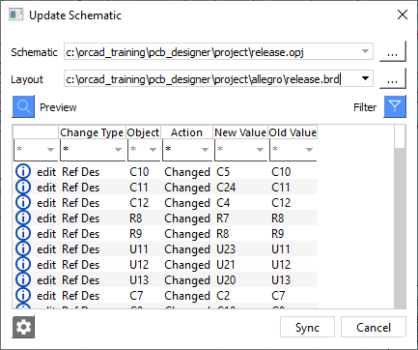Click the info icon on the C12 row
Image resolution: width=418 pixels, height=350 pixels.
23,202
